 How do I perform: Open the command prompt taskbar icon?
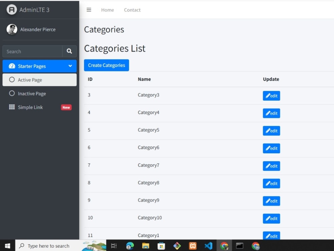click(239, 246)
